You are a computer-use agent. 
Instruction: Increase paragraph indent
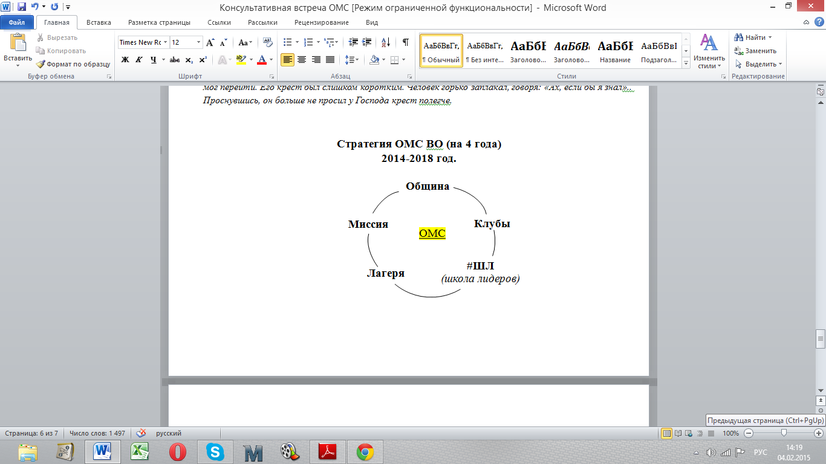[367, 42]
